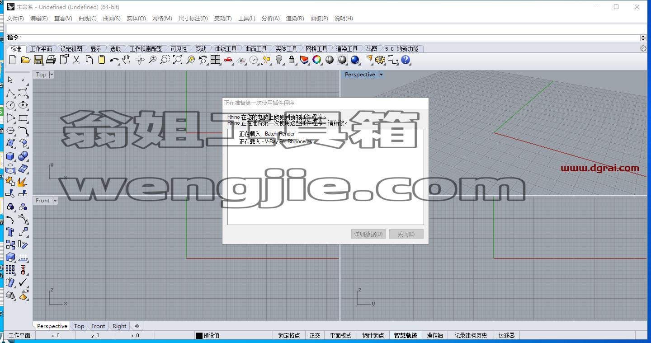Toggle 记录建构历史 record history

[471, 335]
